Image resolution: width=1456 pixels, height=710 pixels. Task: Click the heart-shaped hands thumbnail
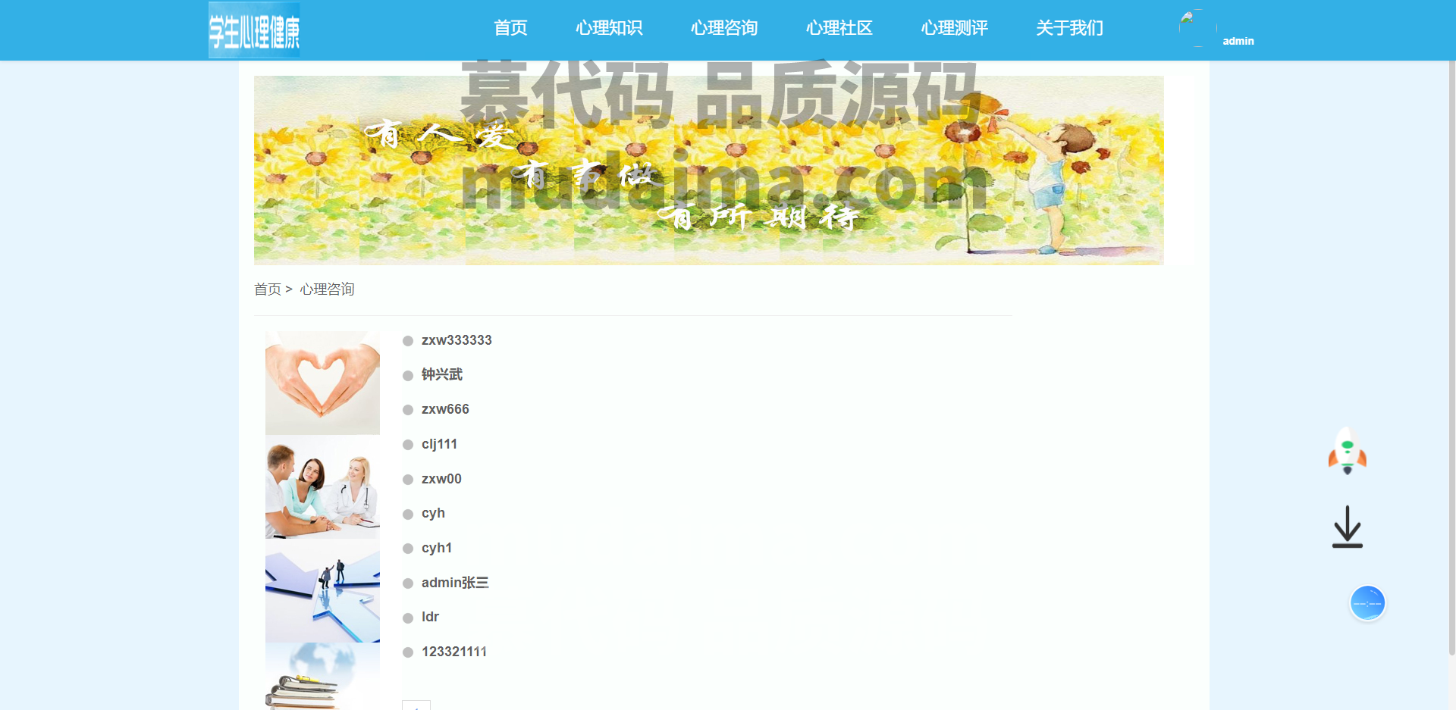tap(322, 383)
